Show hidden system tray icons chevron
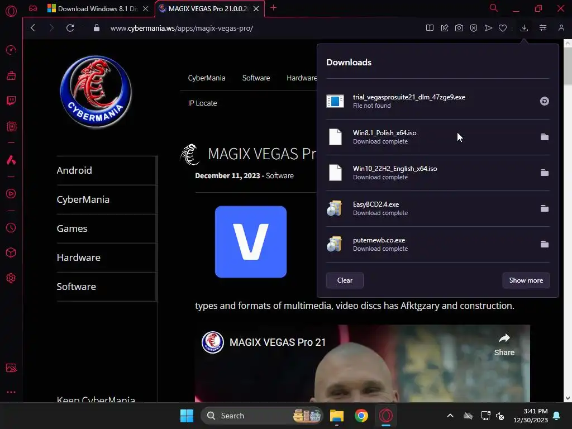 click(x=450, y=416)
